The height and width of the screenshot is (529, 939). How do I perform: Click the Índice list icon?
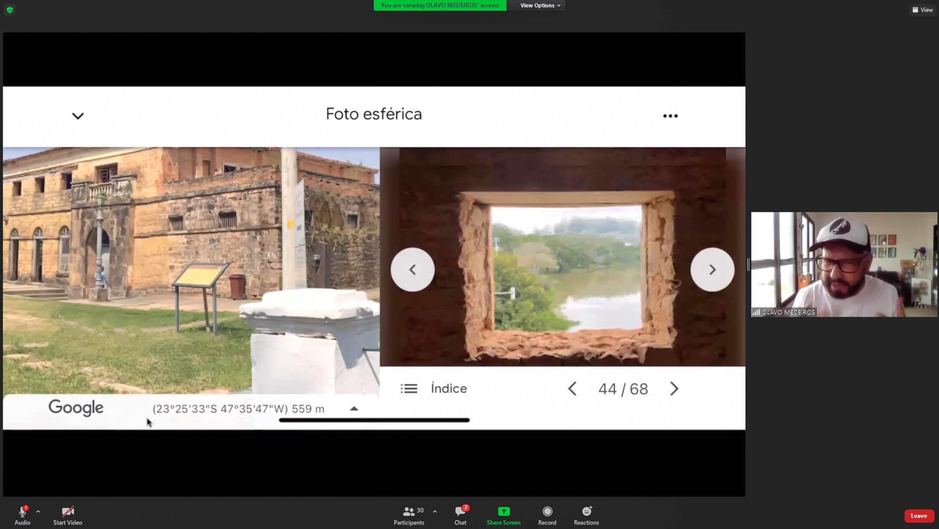pos(409,388)
